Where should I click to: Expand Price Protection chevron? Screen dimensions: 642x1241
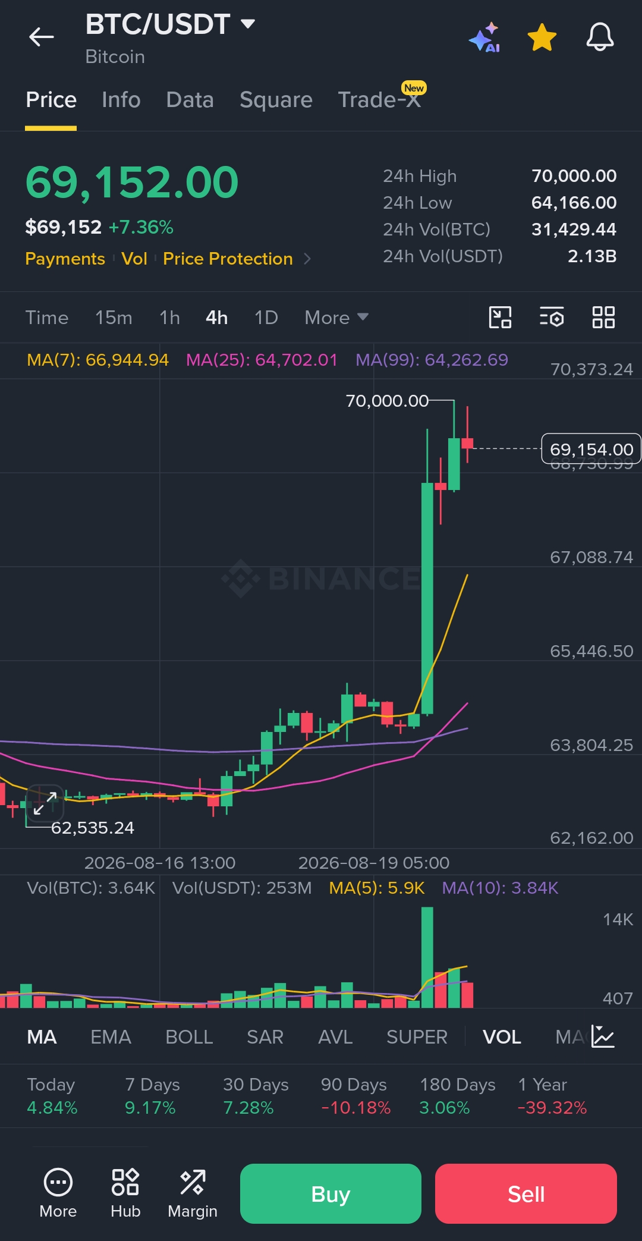click(x=307, y=259)
